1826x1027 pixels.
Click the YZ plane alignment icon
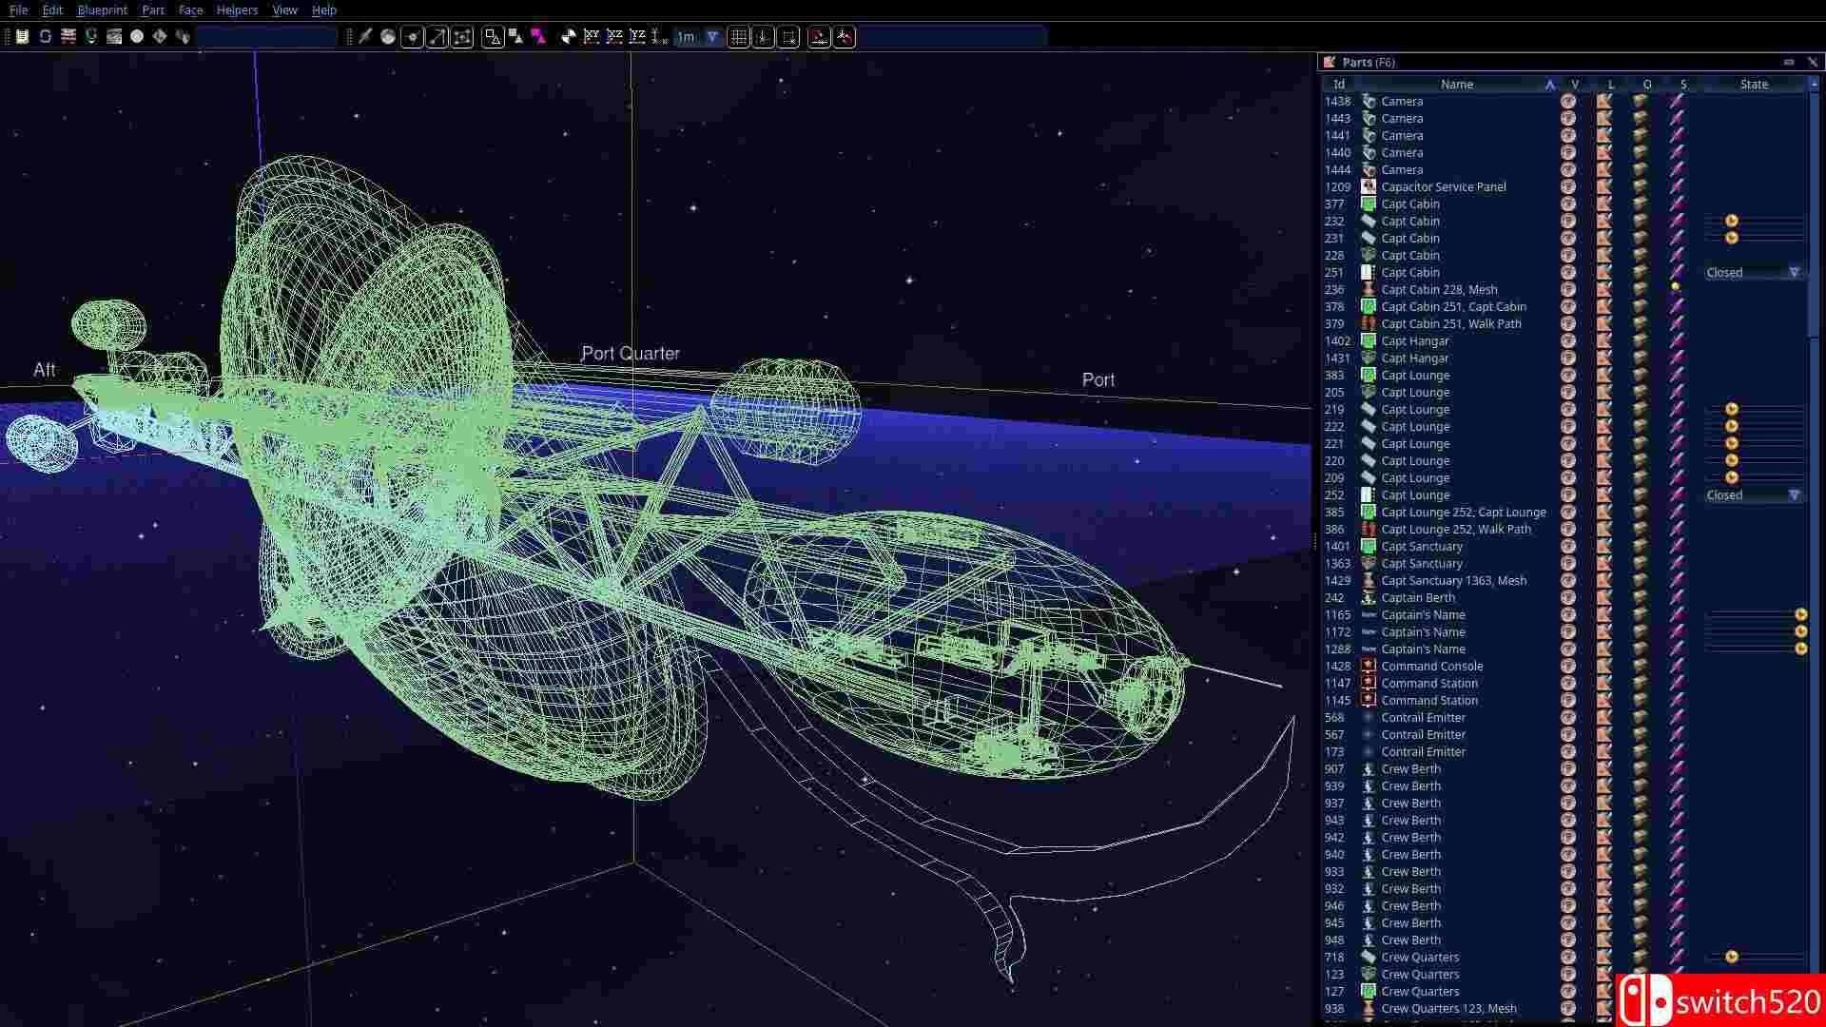tap(637, 37)
